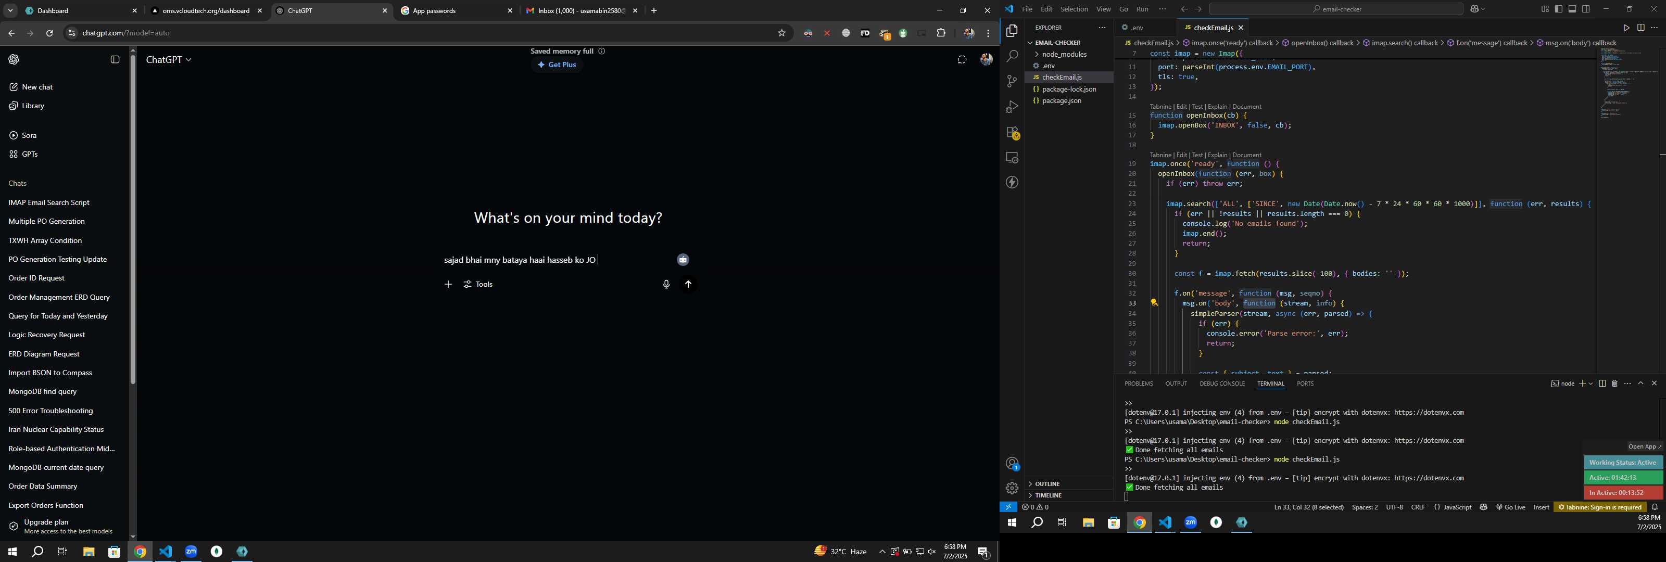Split the terminal panel
Screen dimensions: 1666x562
1602,384
